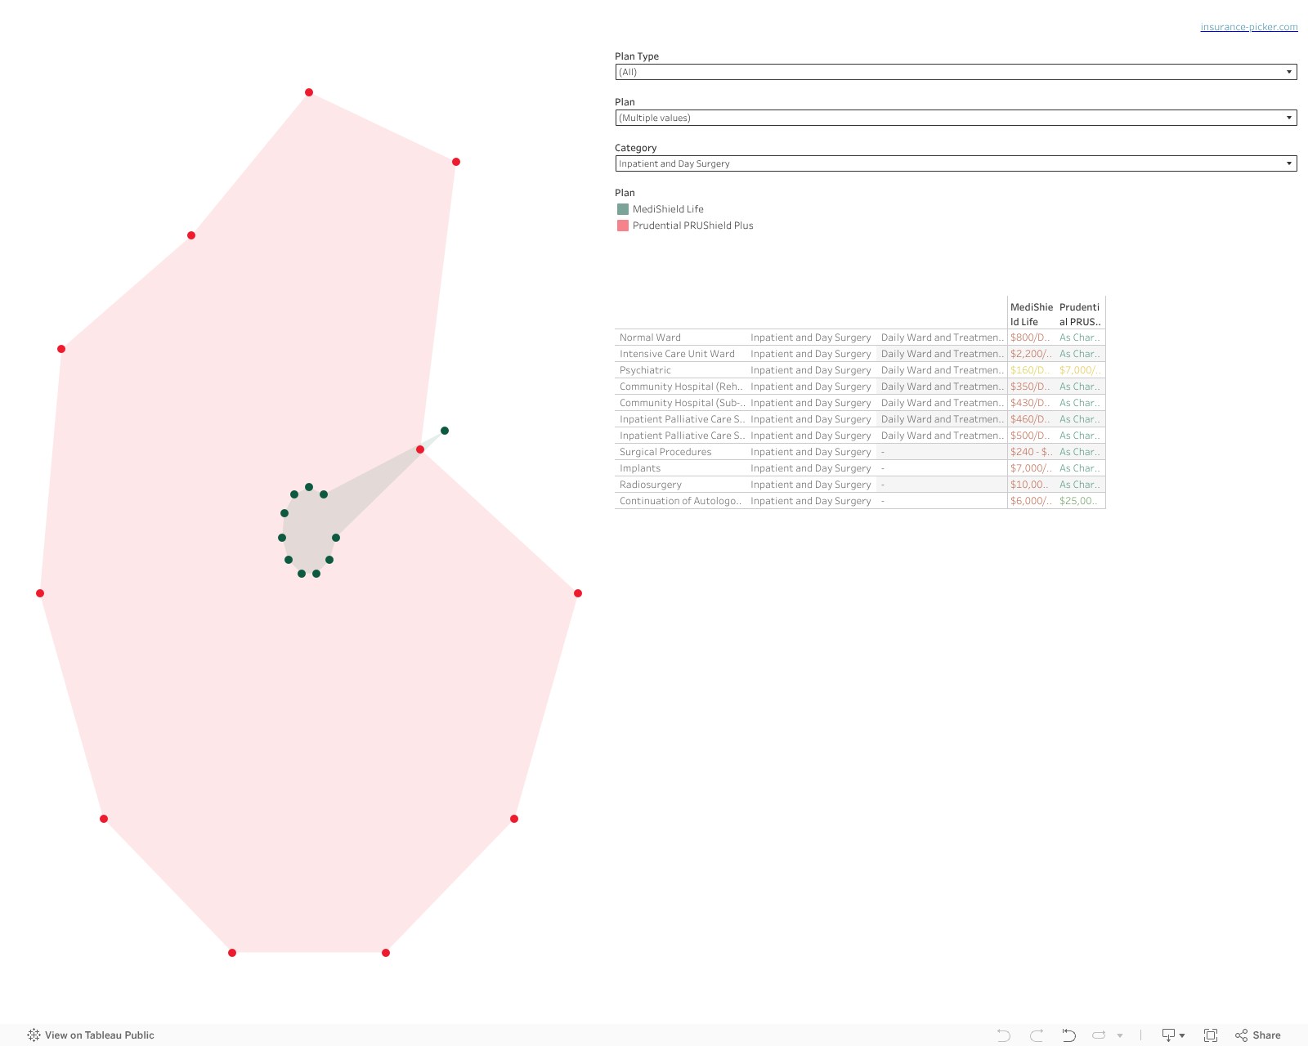Viewport: 1308px width, 1046px height.
Task: Open the Category filter dropdown
Action: (x=956, y=163)
